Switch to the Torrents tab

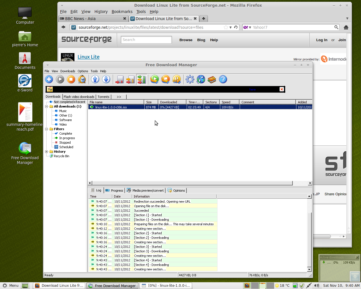tap(103, 97)
